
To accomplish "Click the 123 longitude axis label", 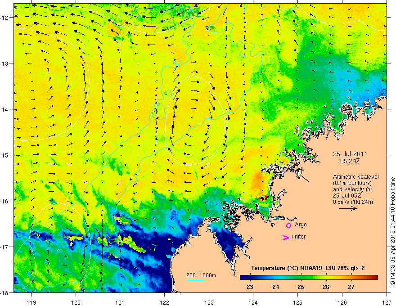I will point(209,302).
